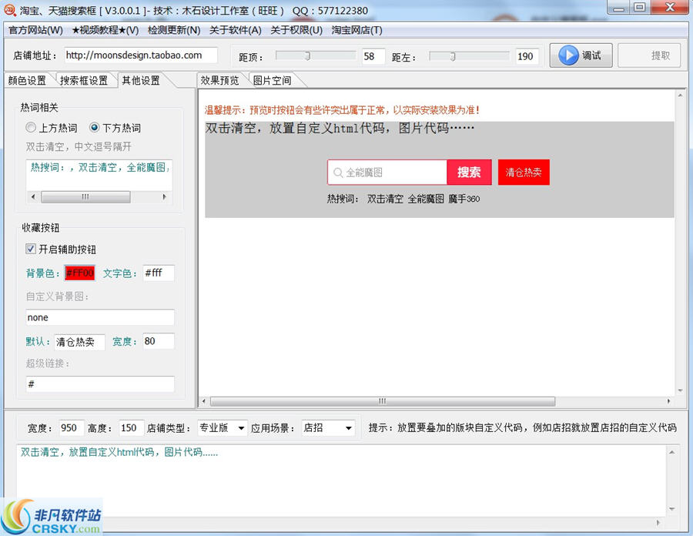
Task: Switch to the 颜色设置 tab
Action: [27, 80]
